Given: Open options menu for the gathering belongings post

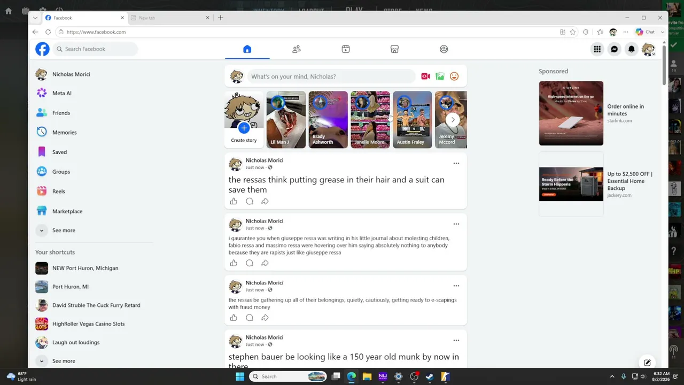Looking at the screenshot, I should click(x=456, y=286).
